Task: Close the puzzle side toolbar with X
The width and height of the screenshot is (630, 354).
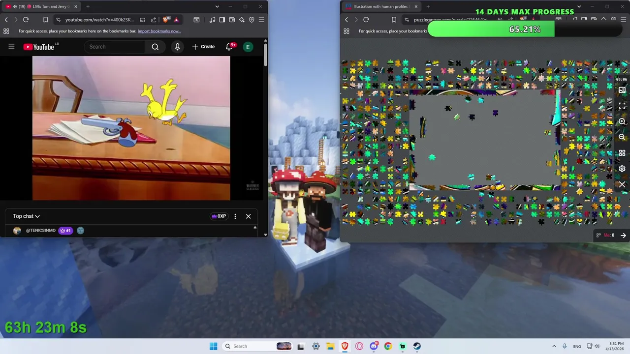Action: pyautogui.click(x=622, y=185)
